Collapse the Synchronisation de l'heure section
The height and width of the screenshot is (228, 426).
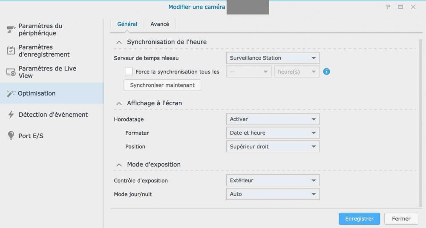[x=119, y=42]
